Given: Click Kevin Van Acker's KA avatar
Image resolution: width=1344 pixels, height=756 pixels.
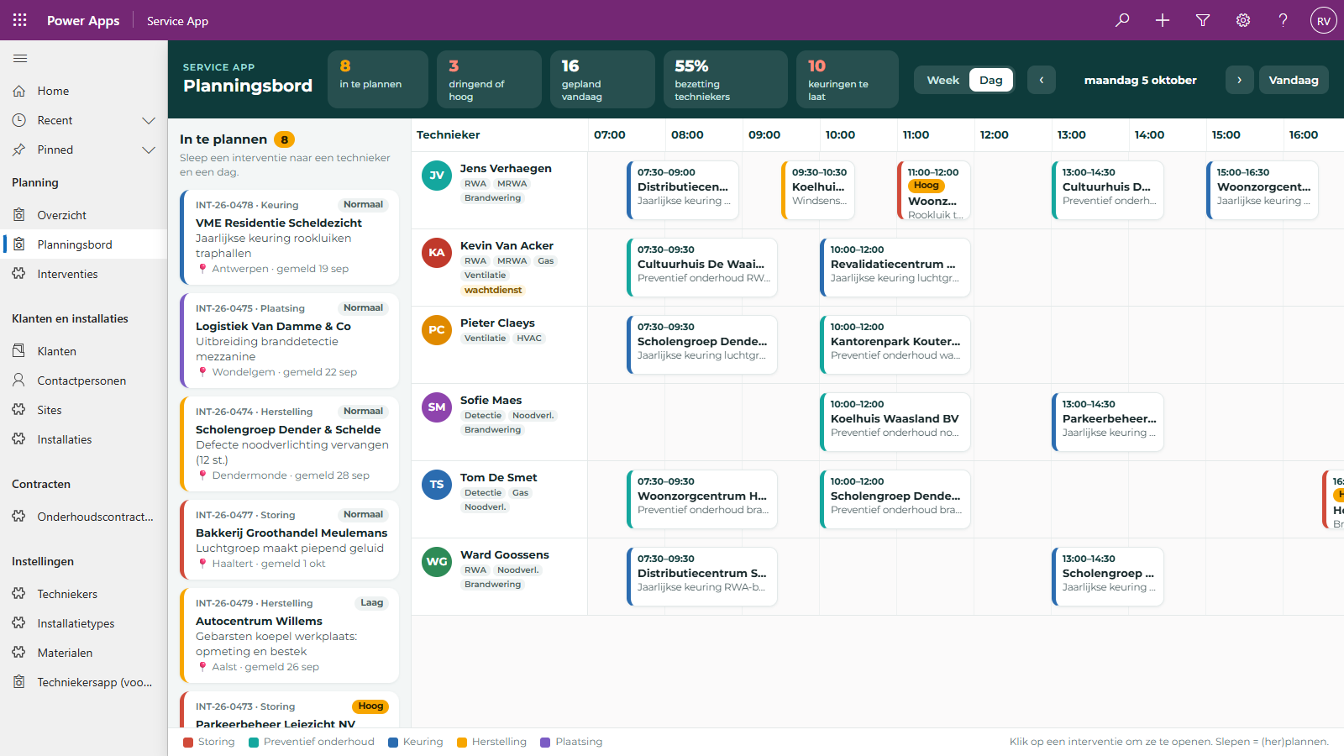Looking at the screenshot, I should pos(437,253).
